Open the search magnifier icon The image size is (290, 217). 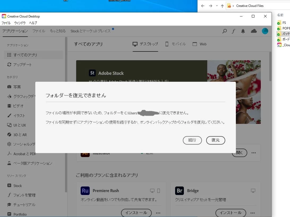224,31
